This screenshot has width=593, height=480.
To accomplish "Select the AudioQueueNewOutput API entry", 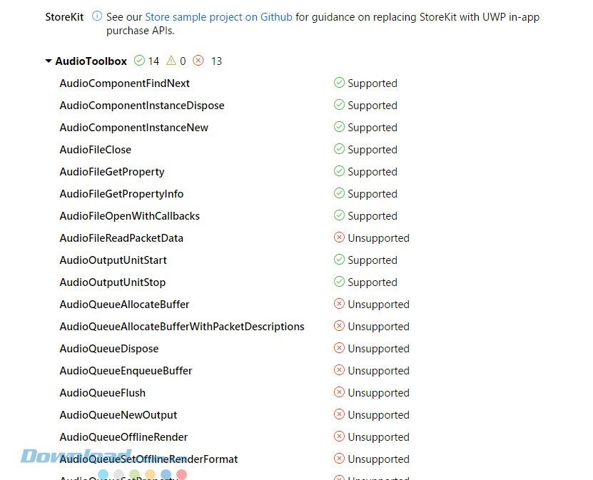I will click(x=118, y=415).
